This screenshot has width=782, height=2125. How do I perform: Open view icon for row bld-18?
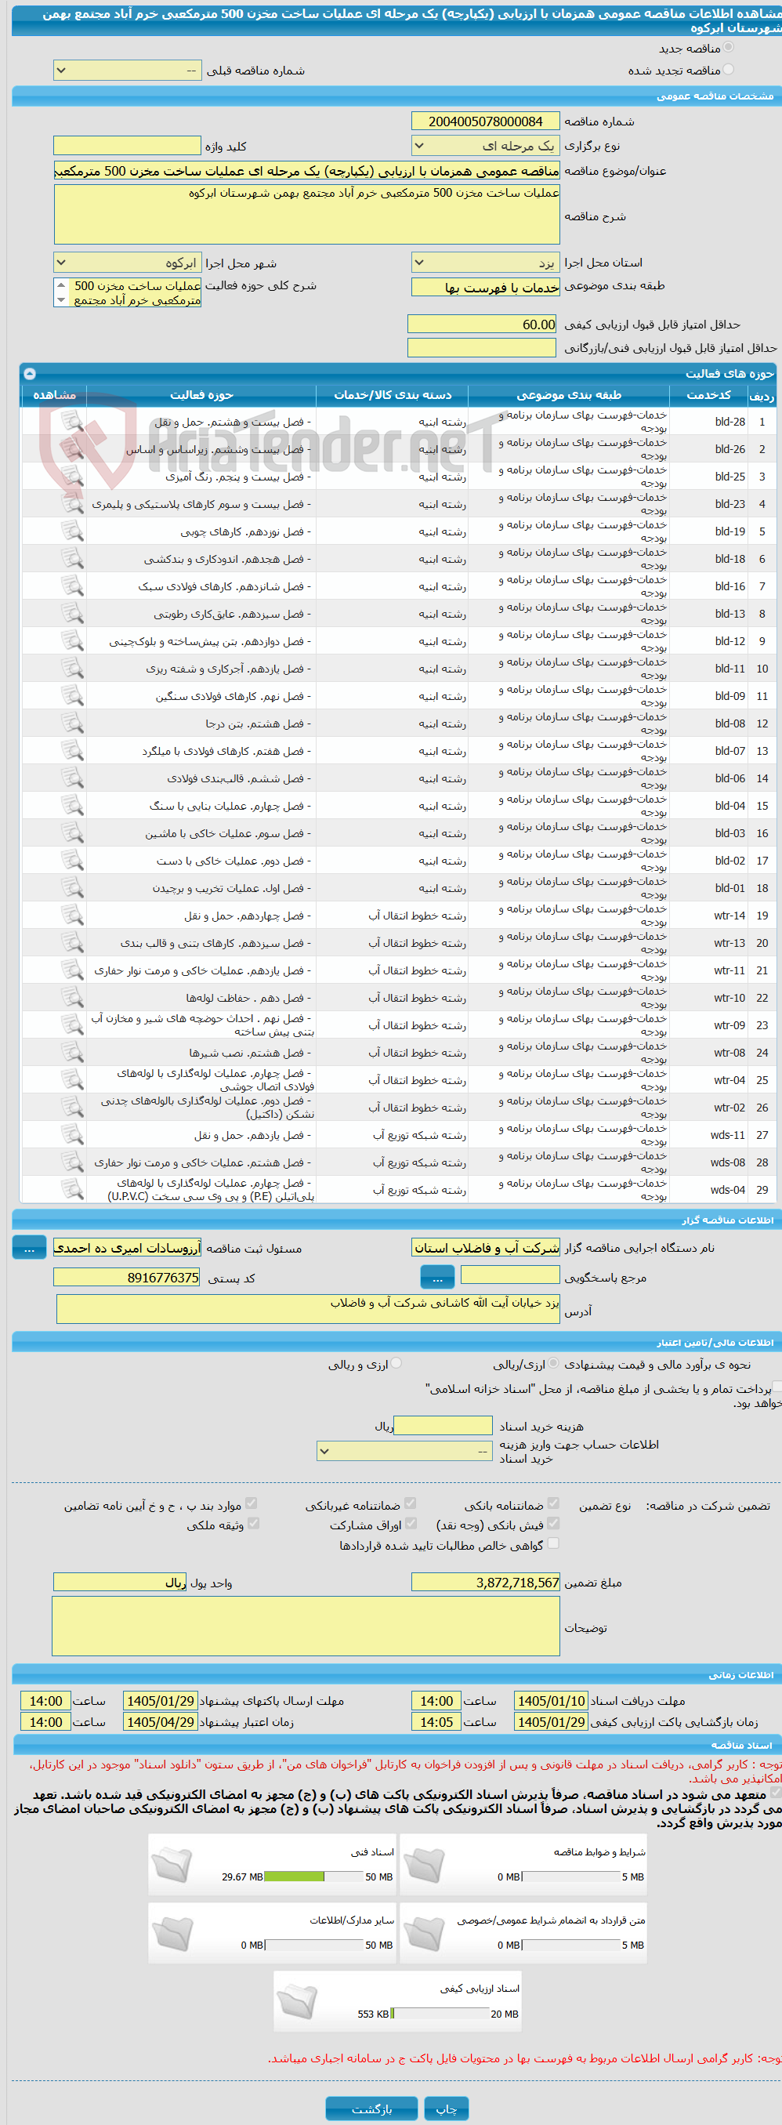(73, 558)
